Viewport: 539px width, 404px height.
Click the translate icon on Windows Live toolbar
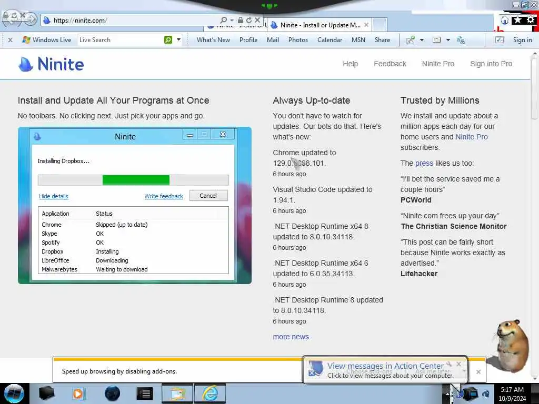tap(461, 40)
